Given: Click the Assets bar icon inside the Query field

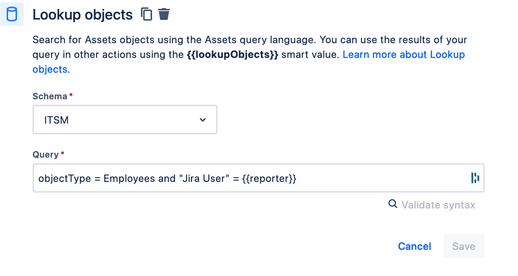Looking at the screenshot, I should tap(475, 178).
